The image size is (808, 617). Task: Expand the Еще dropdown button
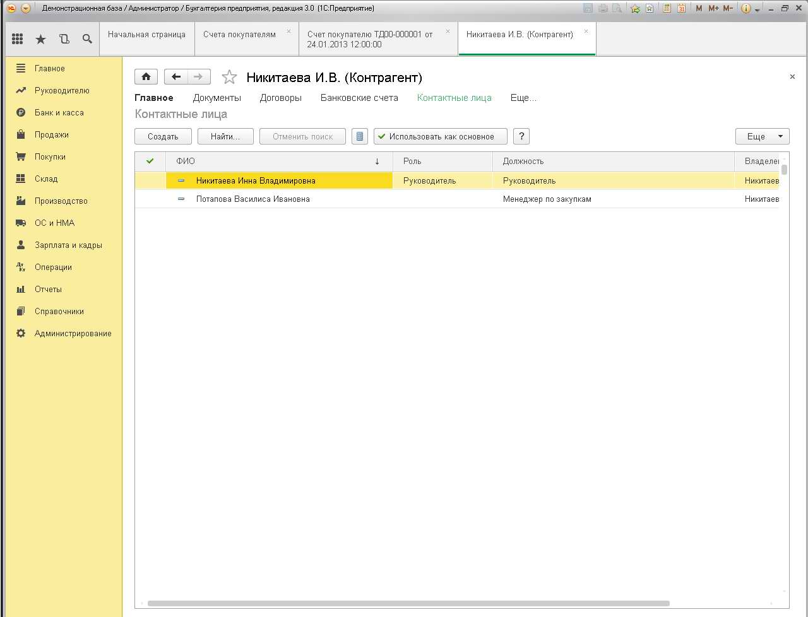(762, 136)
